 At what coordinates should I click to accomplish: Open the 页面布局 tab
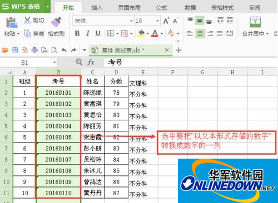coord(129,8)
